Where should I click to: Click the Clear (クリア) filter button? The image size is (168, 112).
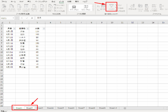click(120, 5)
